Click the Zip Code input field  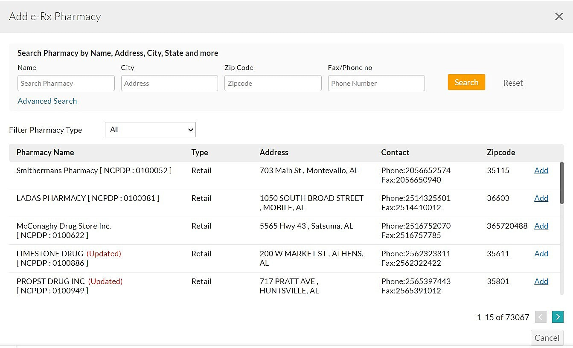(273, 83)
